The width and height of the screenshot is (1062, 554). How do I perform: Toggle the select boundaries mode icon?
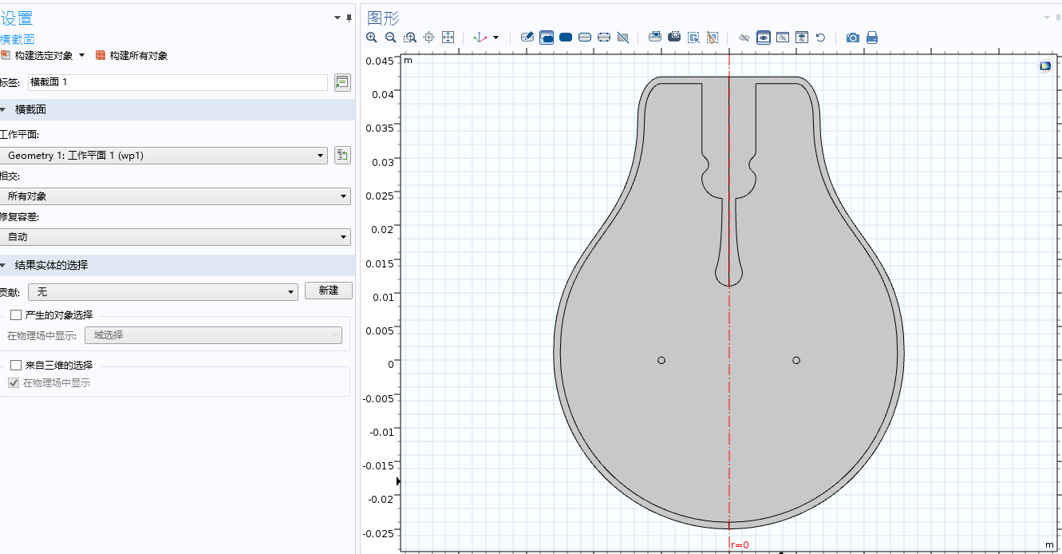coord(585,38)
